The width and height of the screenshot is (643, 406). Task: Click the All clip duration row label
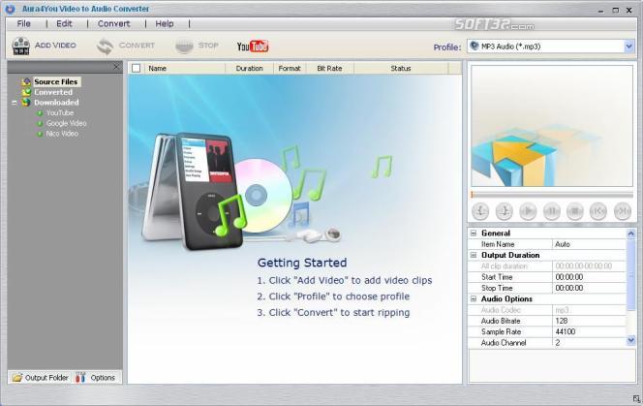[505, 266]
